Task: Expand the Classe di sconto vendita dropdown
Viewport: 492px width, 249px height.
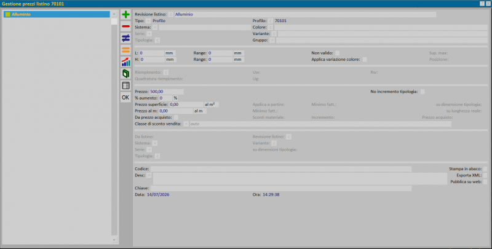Action: click(x=186, y=124)
